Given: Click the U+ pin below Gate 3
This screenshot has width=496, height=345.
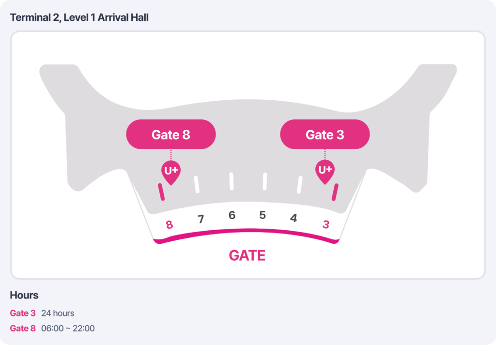Looking at the screenshot, I should [325, 171].
